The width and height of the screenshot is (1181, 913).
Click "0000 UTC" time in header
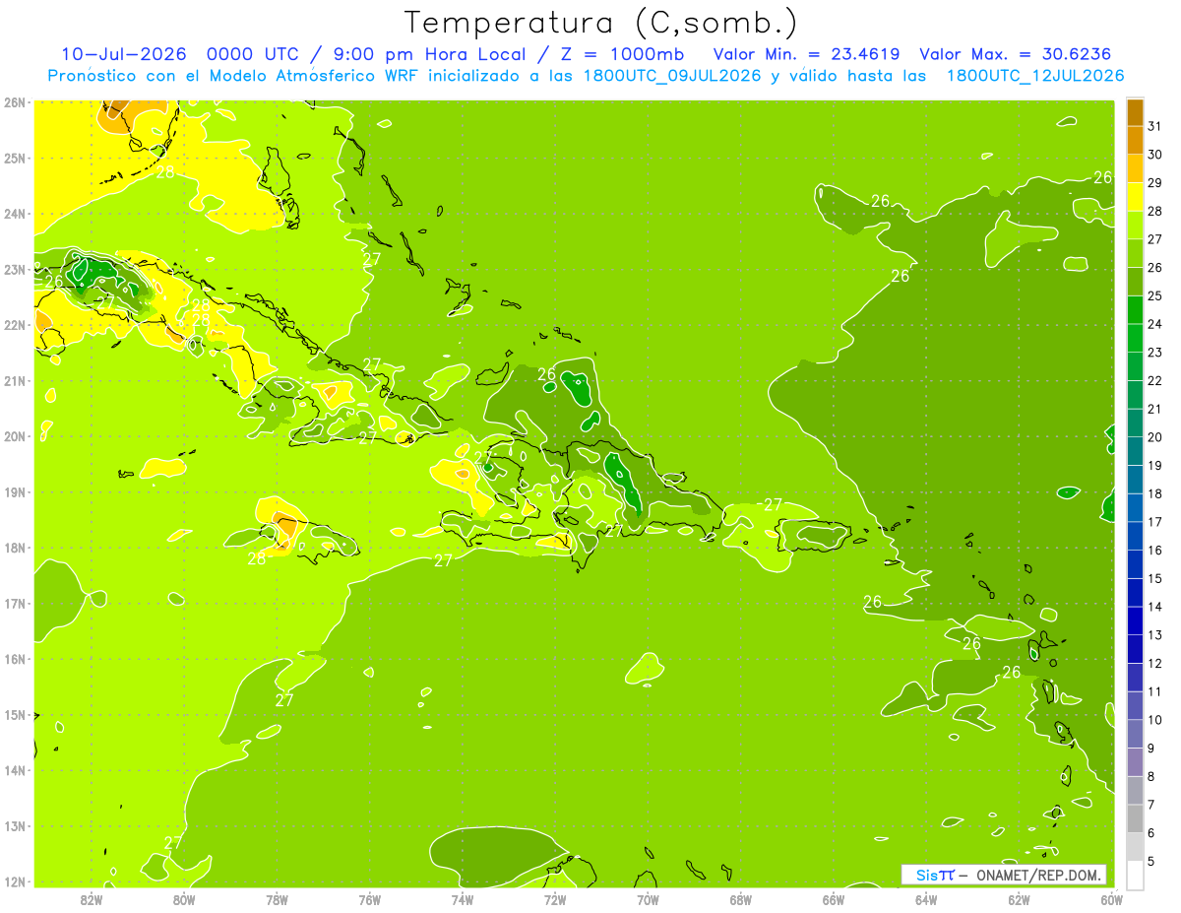[x=255, y=53]
